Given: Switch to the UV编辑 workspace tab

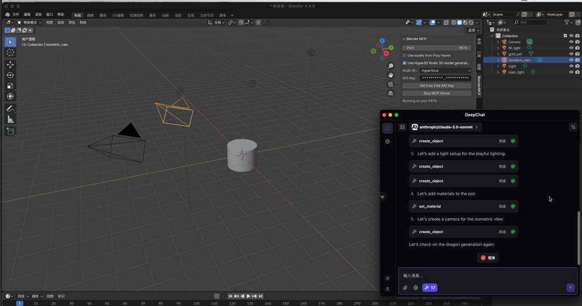Looking at the screenshot, I should [117, 15].
